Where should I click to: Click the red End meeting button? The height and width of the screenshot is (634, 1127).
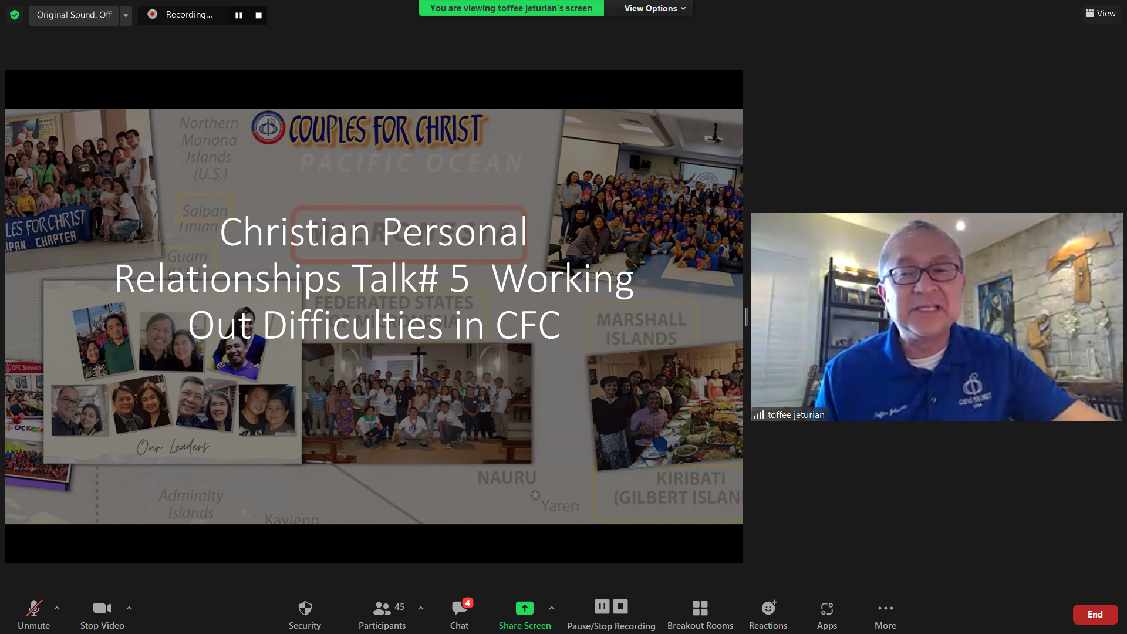tap(1095, 614)
